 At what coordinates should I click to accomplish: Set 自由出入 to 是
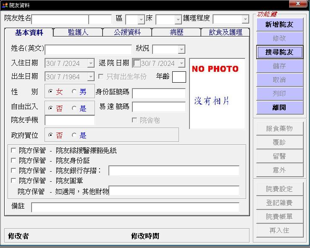click(74, 108)
